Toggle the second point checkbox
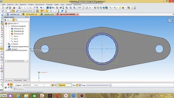 coord(36,85)
